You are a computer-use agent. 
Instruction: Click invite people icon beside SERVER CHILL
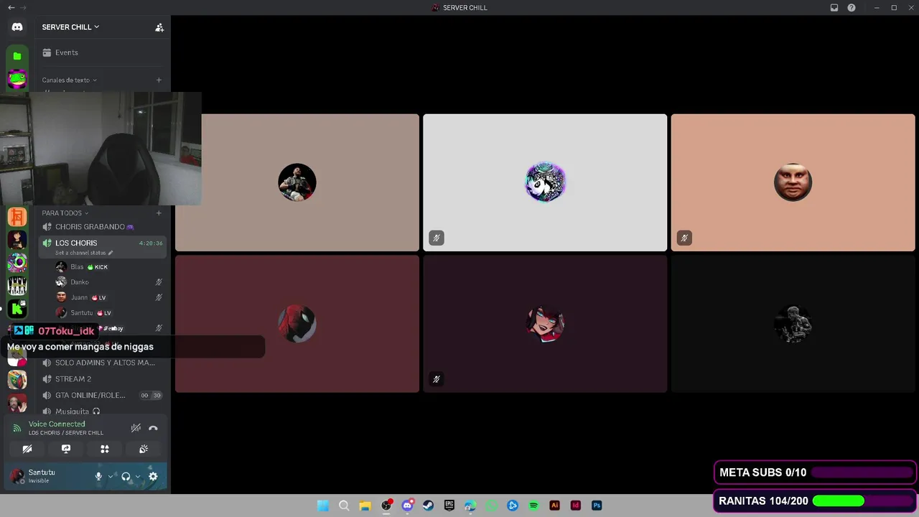(159, 27)
